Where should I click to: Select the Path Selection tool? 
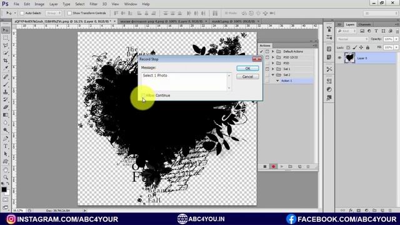click(6, 154)
